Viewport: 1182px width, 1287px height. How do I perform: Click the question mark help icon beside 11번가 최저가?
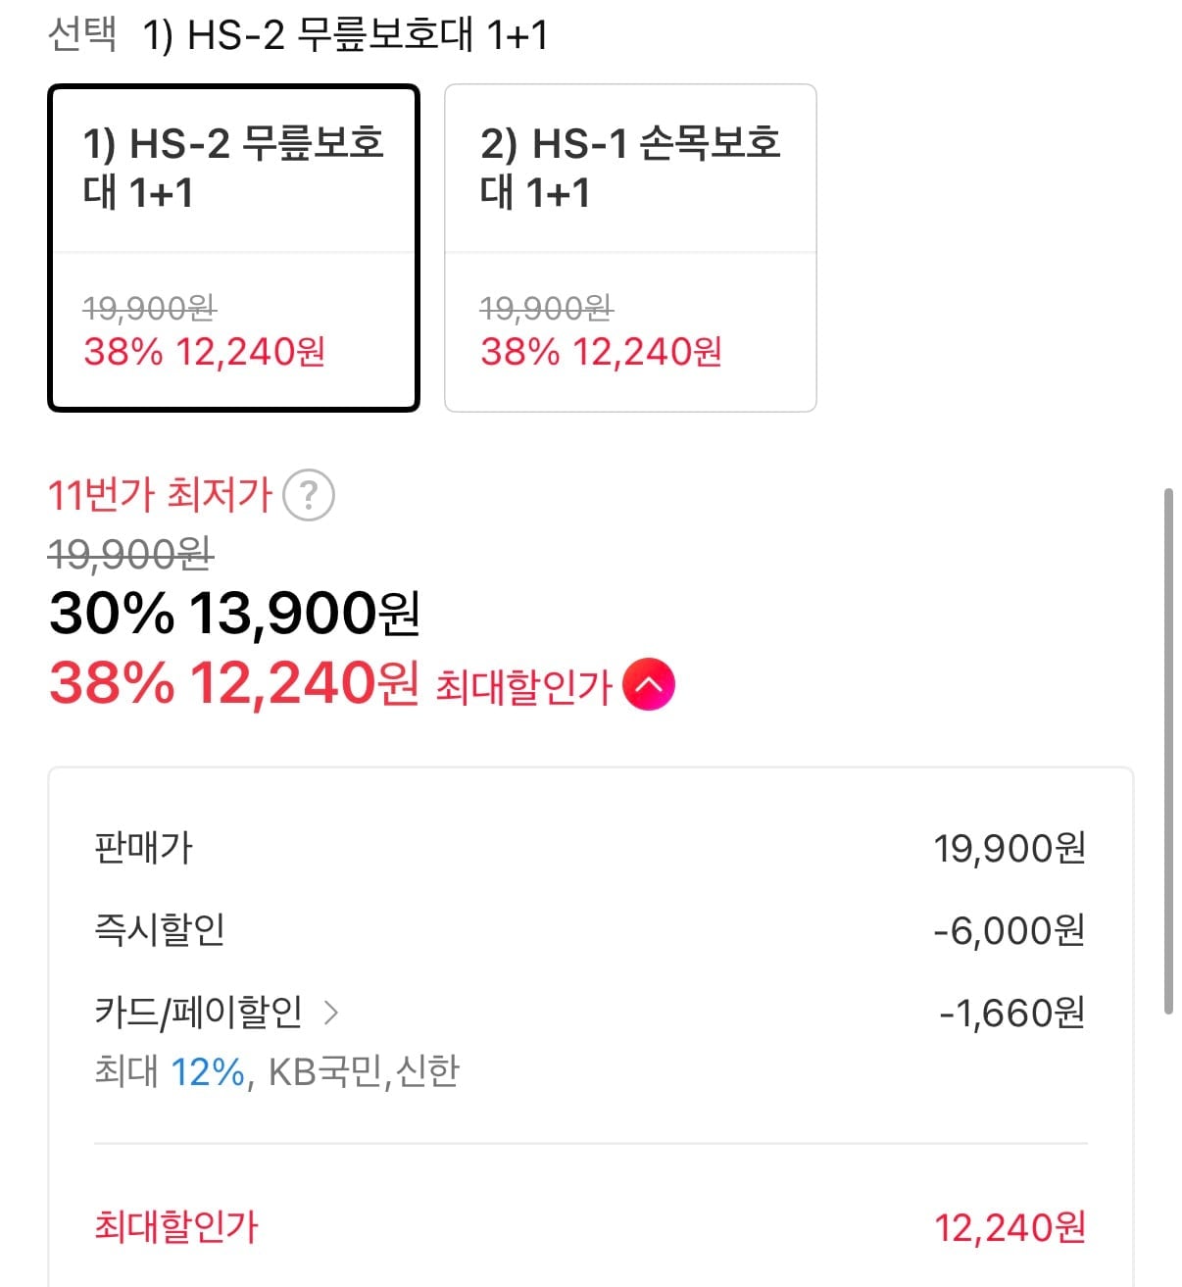[x=308, y=495]
